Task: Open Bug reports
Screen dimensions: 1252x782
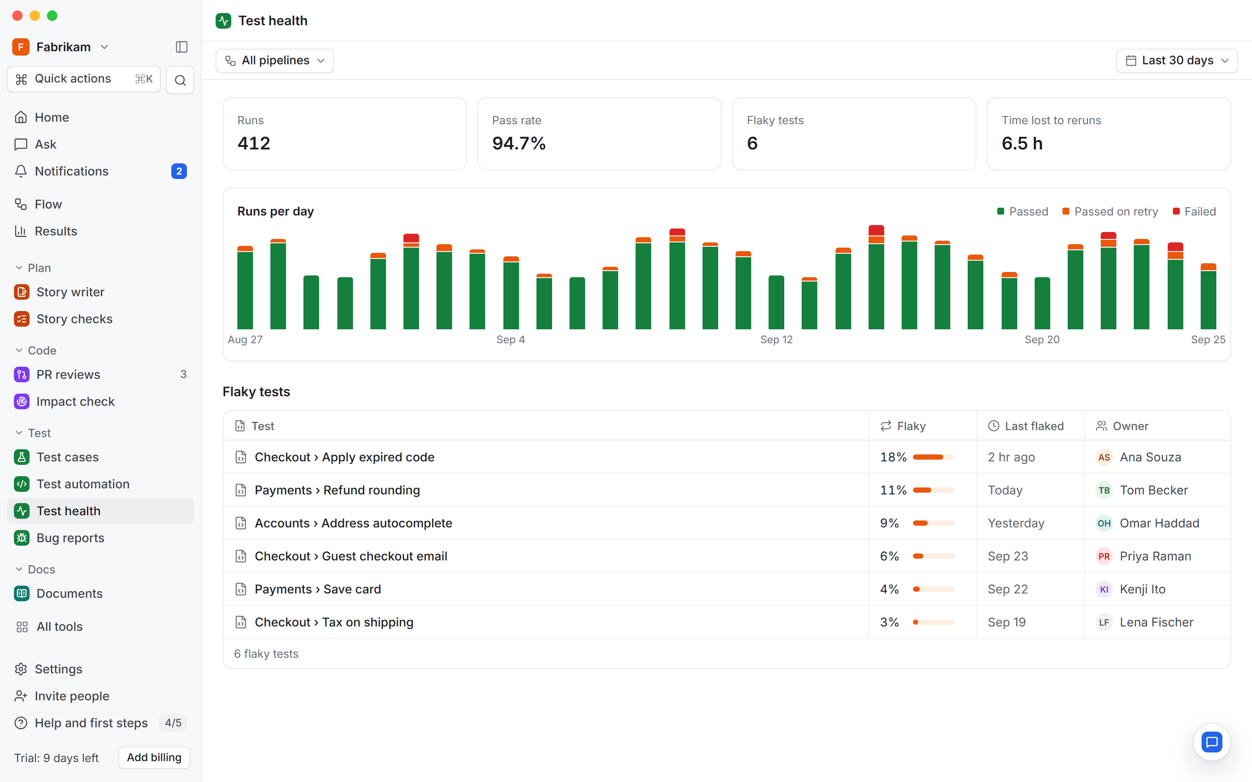Action: (100, 538)
